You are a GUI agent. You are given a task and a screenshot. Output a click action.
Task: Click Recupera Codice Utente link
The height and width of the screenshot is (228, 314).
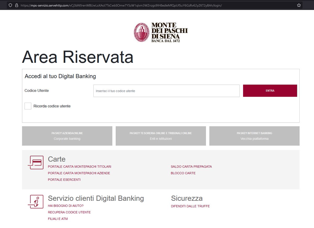(x=69, y=213)
